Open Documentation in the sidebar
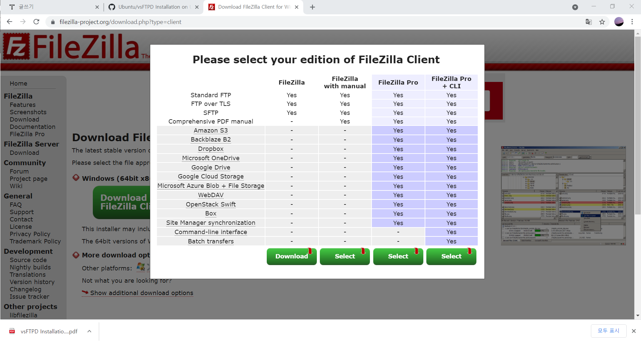 (x=32, y=127)
